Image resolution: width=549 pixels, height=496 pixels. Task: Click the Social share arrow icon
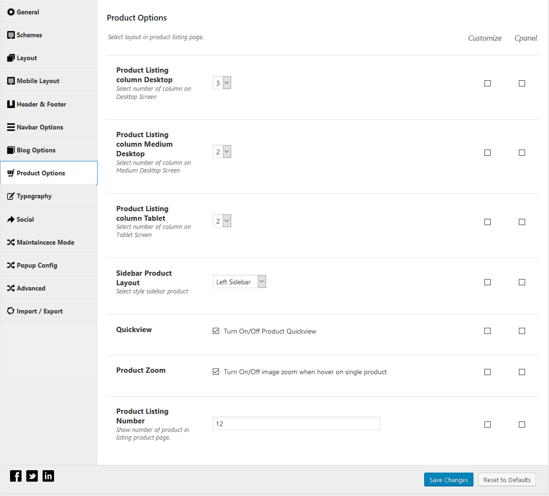coord(11,219)
